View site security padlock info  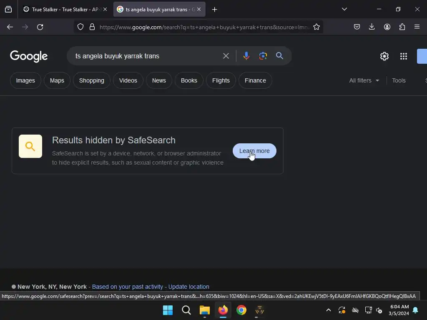tap(92, 27)
